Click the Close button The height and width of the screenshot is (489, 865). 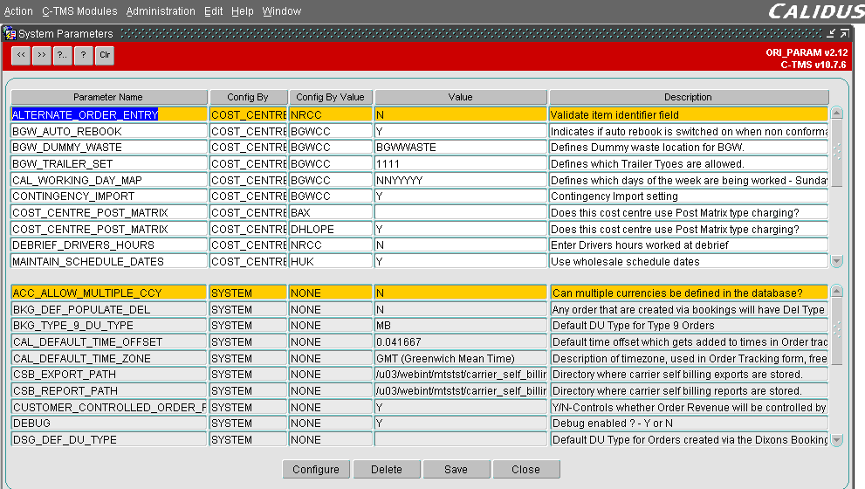pyautogui.click(x=526, y=469)
